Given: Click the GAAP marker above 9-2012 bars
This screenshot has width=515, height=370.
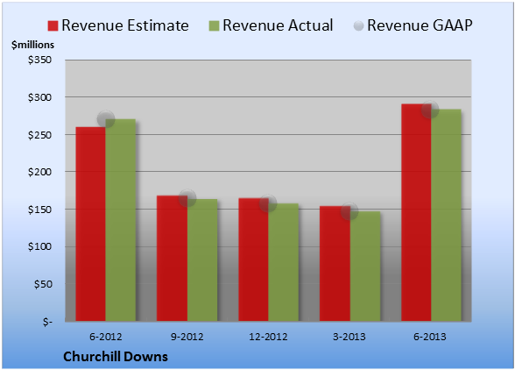Looking at the screenshot, I should pos(187,198).
